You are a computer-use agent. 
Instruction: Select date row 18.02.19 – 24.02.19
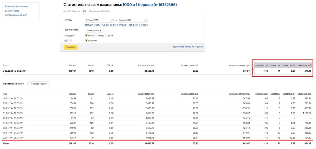pyautogui.click(x=13, y=98)
